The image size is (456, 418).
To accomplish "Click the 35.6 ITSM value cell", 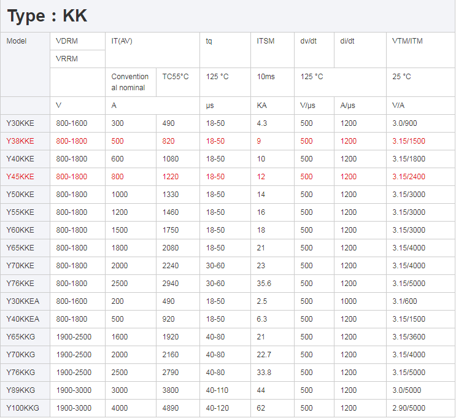I will click(264, 284).
